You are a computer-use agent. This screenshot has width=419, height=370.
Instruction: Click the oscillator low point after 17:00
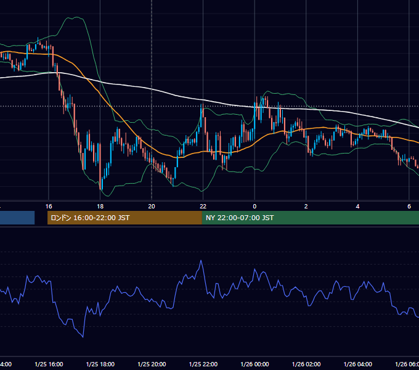pos(83,337)
